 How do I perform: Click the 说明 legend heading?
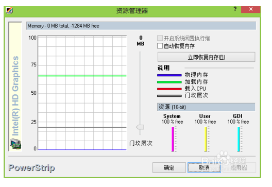[163, 68]
